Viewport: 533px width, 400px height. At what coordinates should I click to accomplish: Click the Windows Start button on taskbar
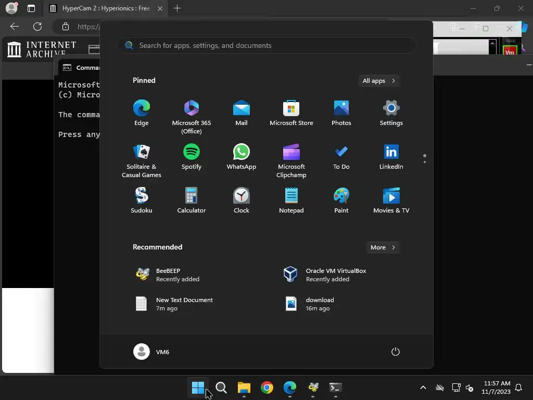pyautogui.click(x=198, y=387)
